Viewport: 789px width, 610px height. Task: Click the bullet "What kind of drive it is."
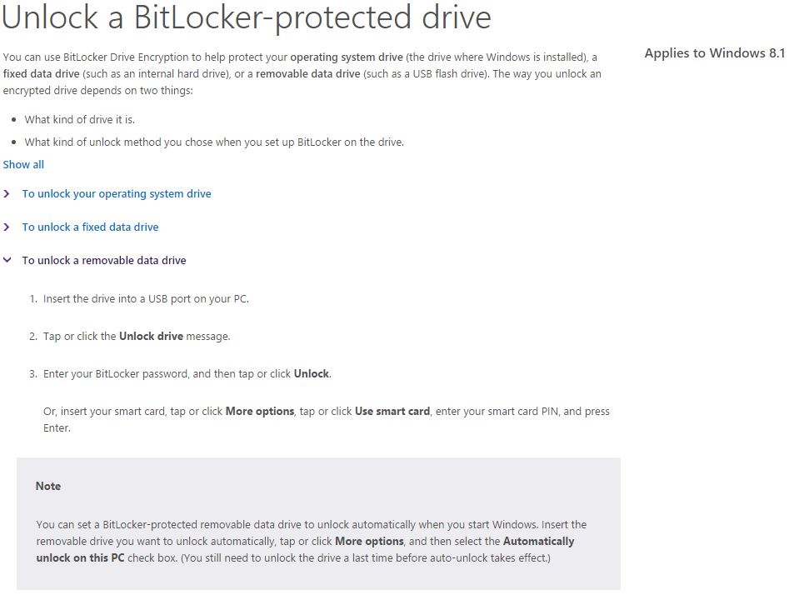click(79, 120)
